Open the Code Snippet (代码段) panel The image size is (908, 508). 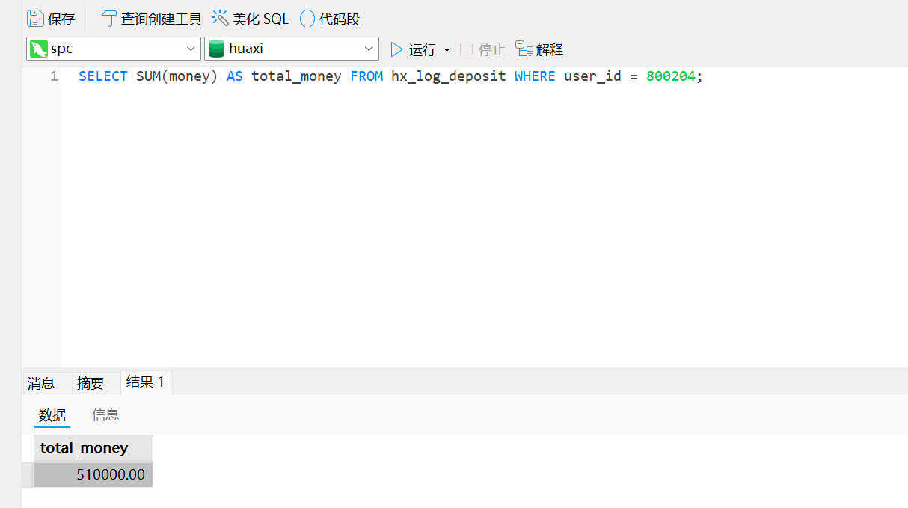[x=307, y=19]
